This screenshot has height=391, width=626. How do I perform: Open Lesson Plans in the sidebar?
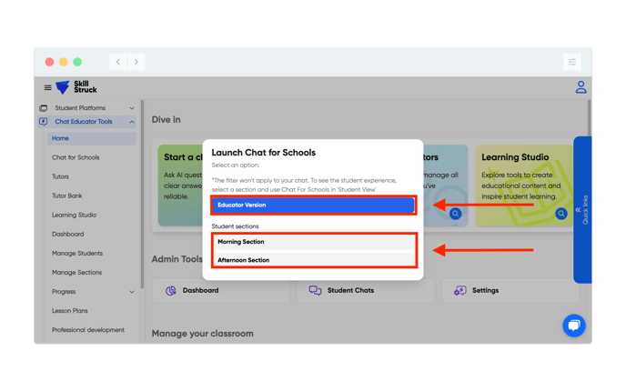[x=70, y=311]
